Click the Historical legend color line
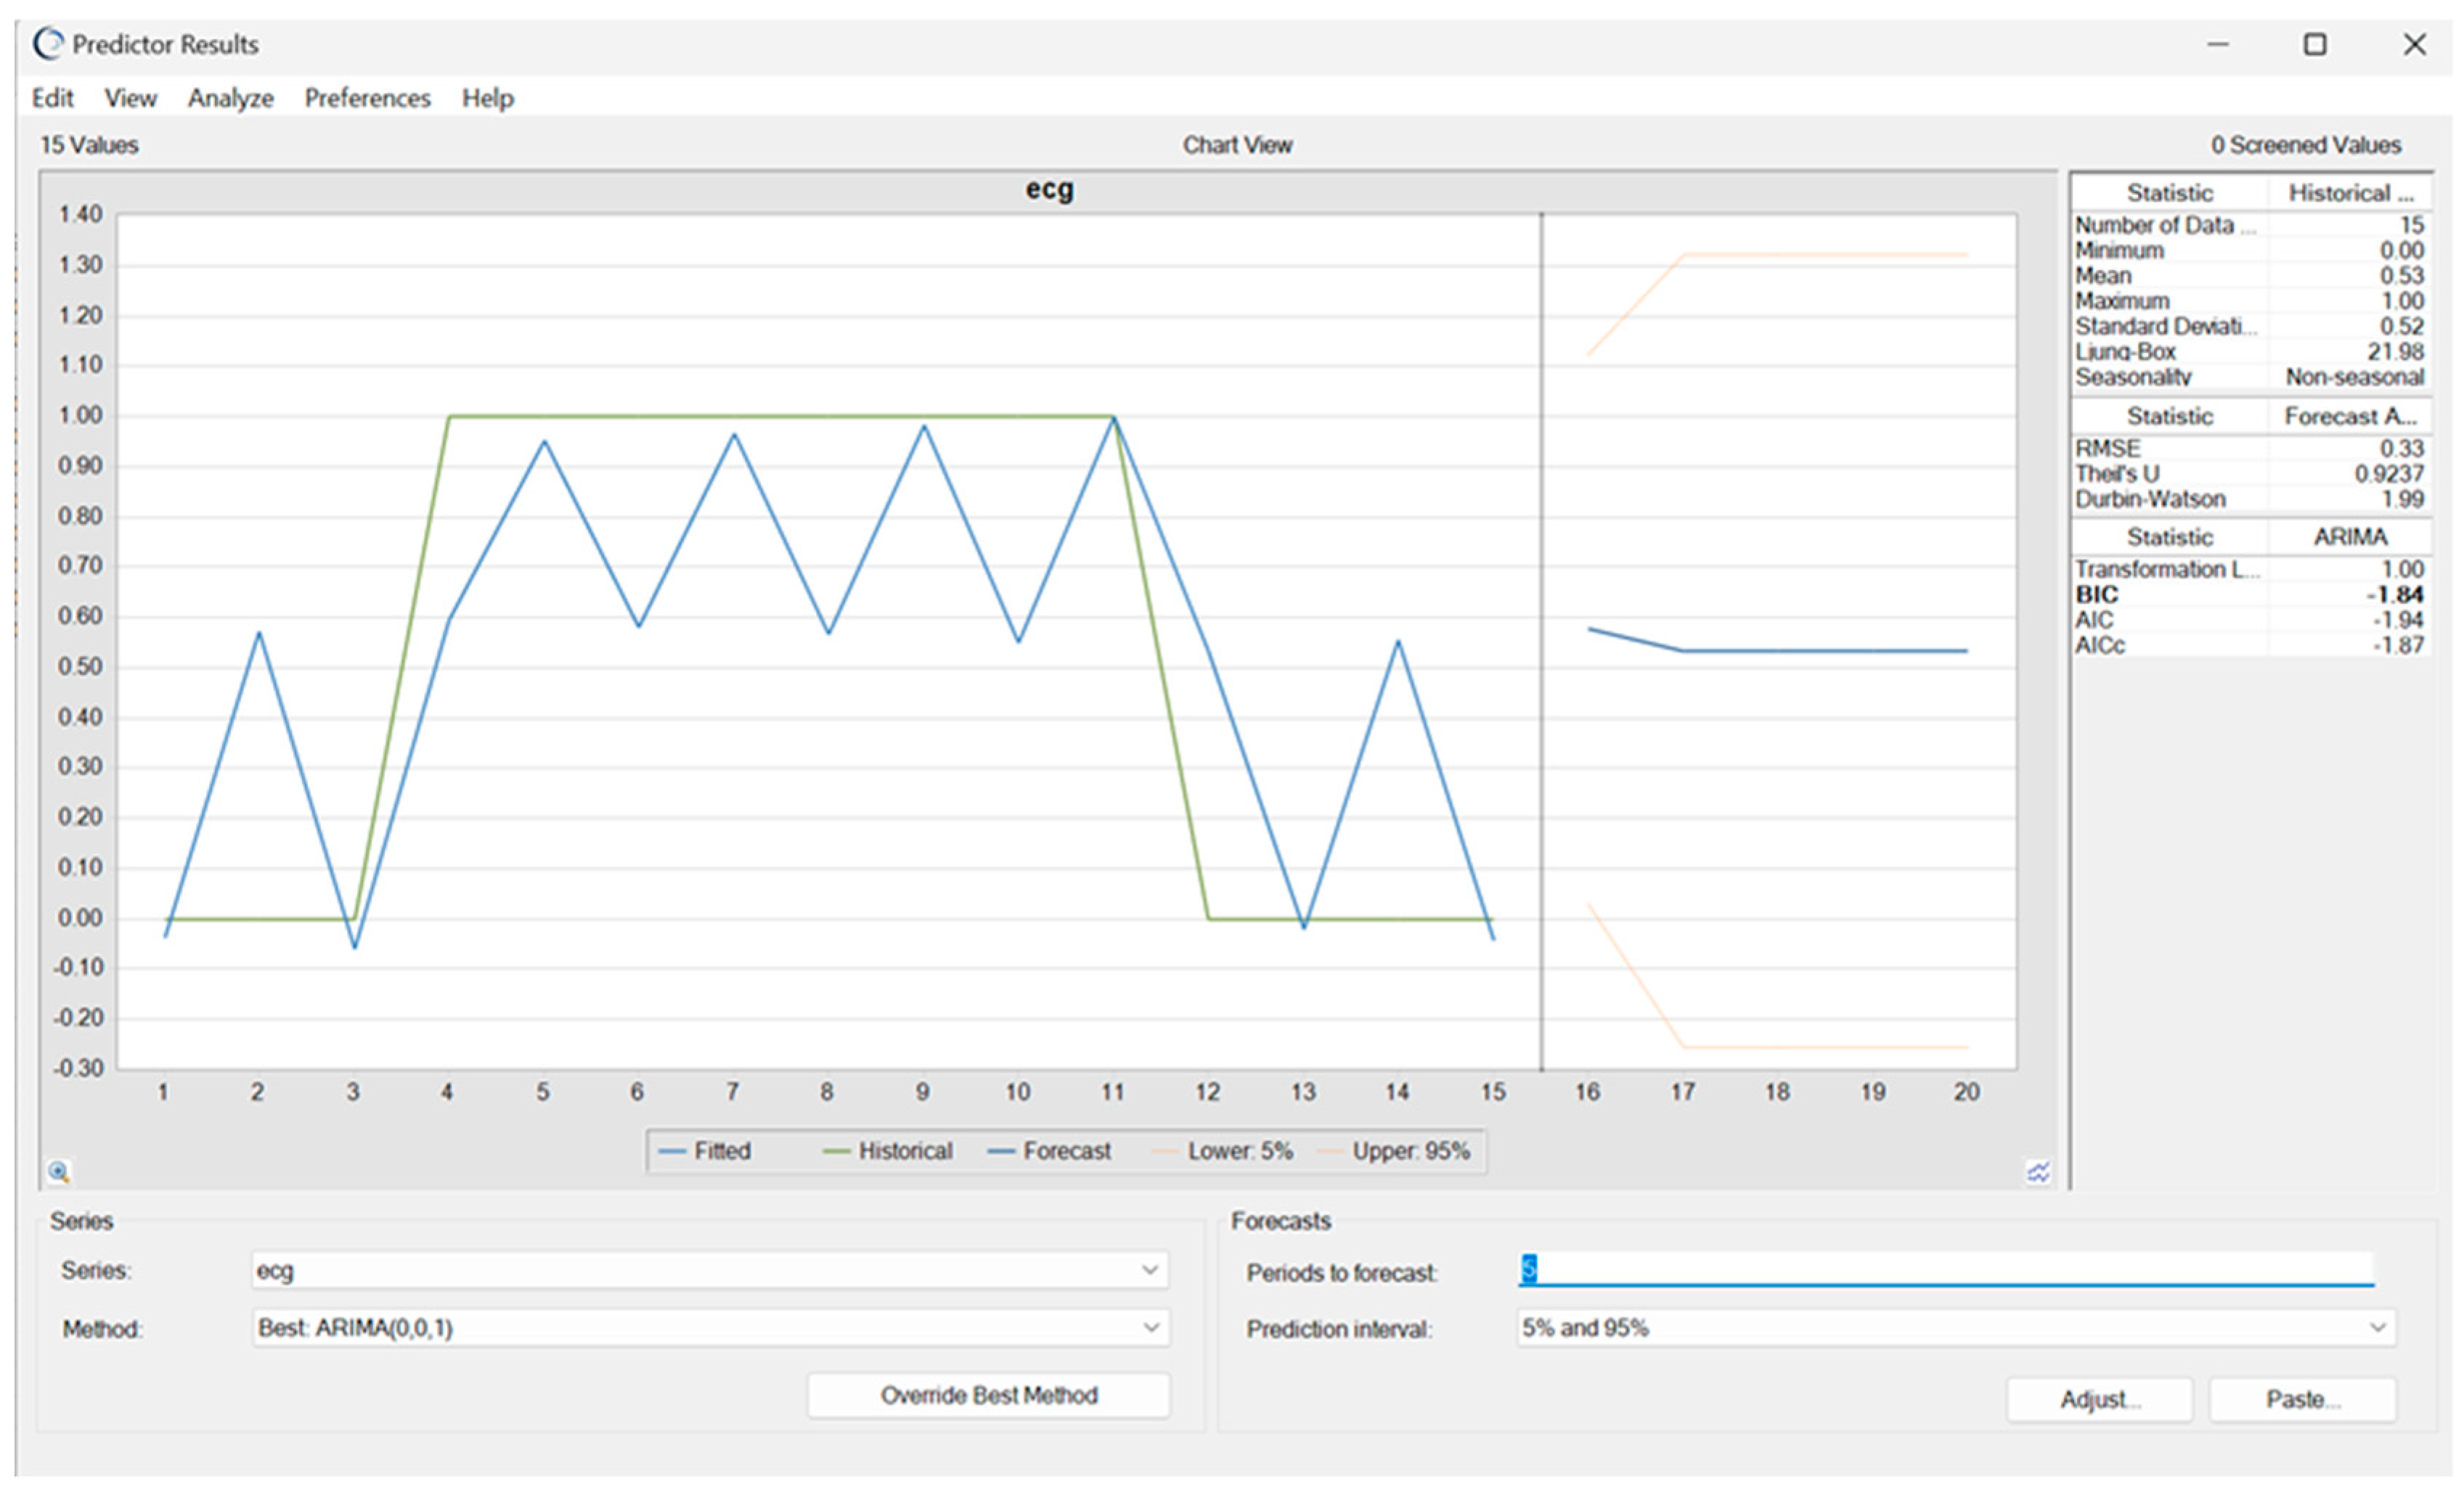The width and height of the screenshot is (2464, 1490). click(x=836, y=1152)
